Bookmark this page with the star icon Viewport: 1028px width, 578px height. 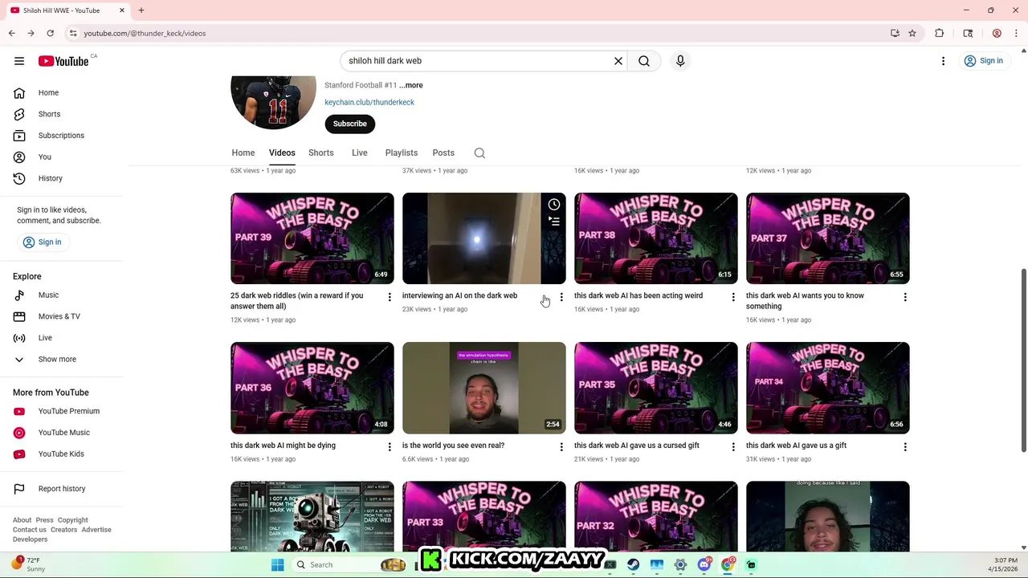coord(912,34)
